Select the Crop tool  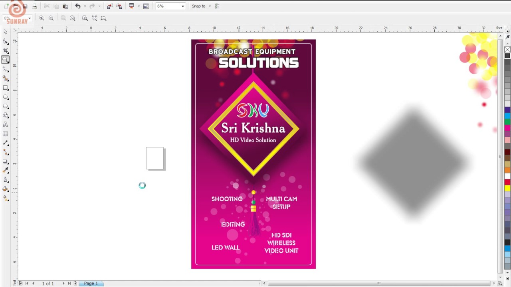pyautogui.click(x=5, y=50)
